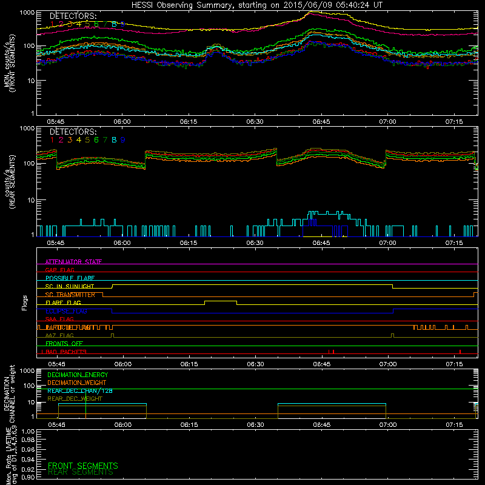
Task: Click the REAR SEGMENTS livetime legend label
Action: 81,472
